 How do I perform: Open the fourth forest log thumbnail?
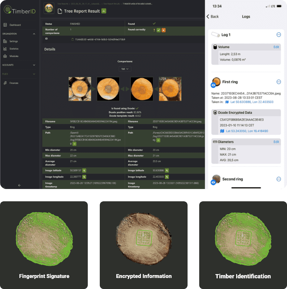coord(170,89)
